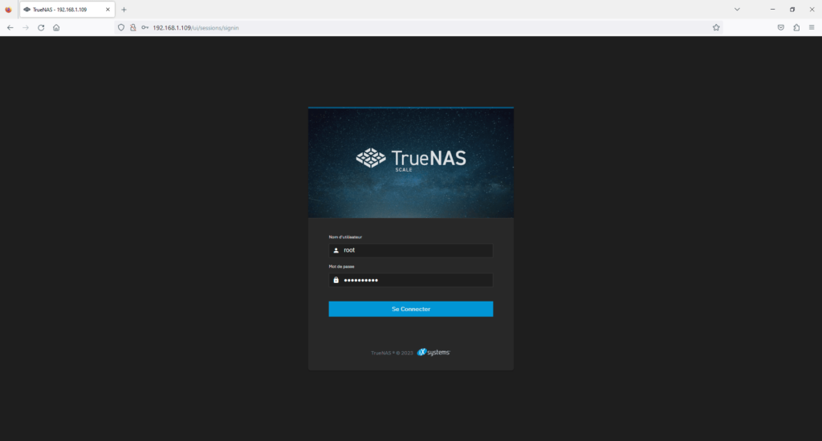Go forward using browser forward arrow
Image resolution: width=822 pixels, height=441 pixels.
pyautogui.click(x=26, y=28)
